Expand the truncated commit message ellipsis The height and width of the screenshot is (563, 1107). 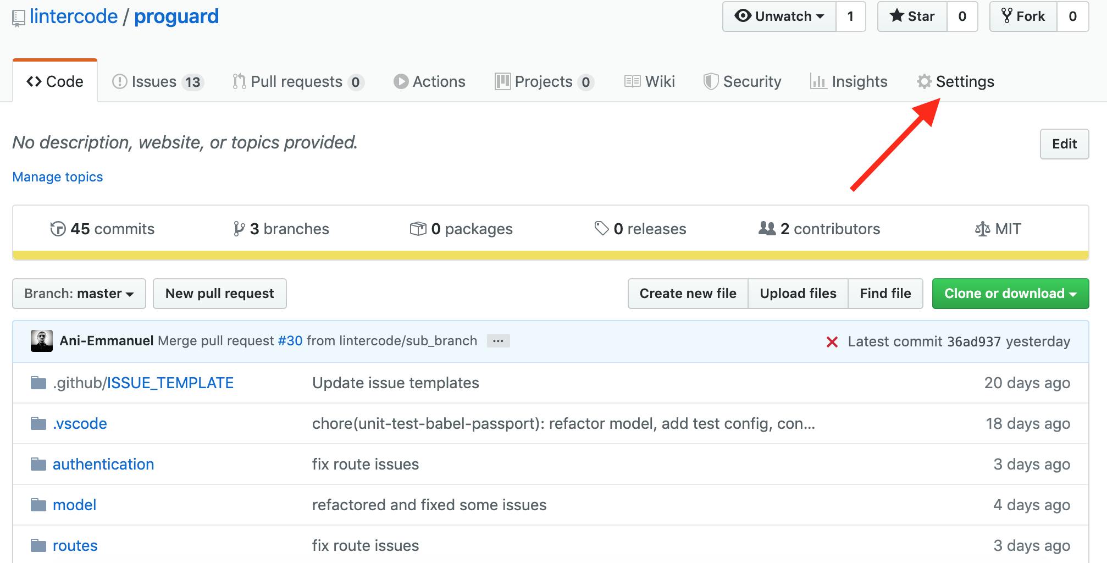[497, 341]
